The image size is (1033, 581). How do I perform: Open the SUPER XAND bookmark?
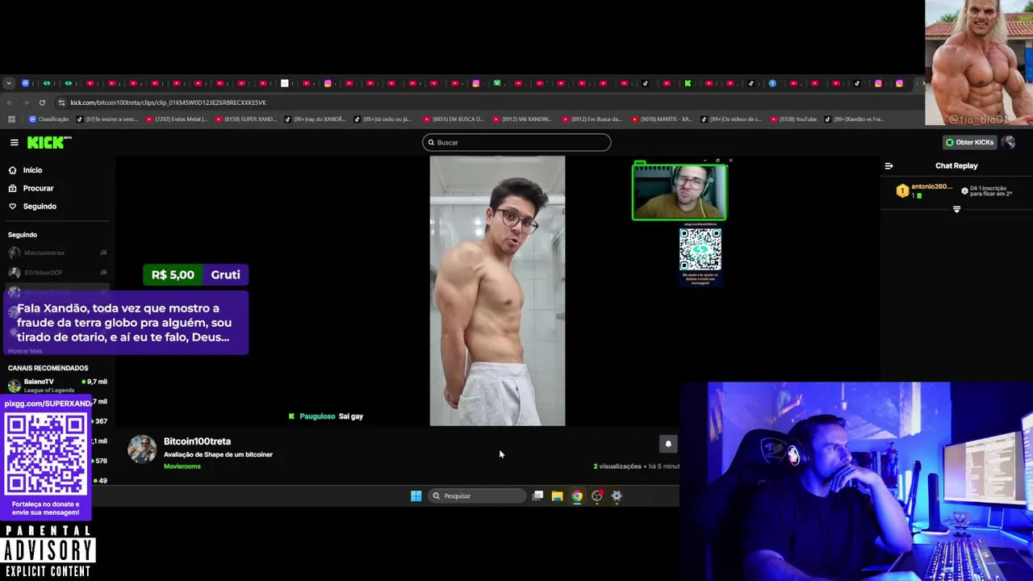click(245, 119)
